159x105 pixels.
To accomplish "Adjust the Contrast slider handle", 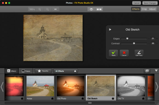I will 134,43.
